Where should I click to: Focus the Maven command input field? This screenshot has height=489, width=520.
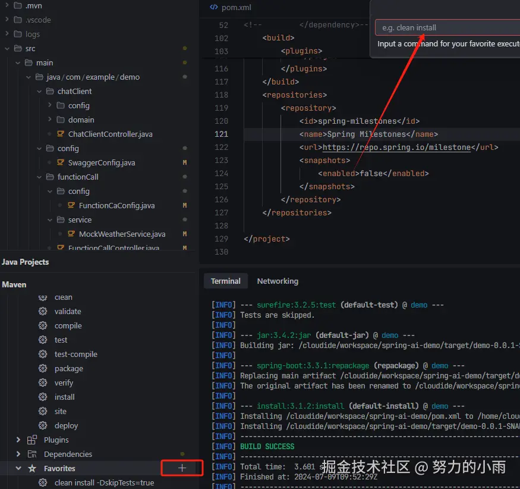pos(447,27)
